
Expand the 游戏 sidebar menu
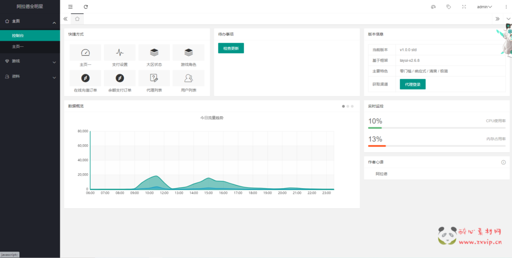[30, 61]
